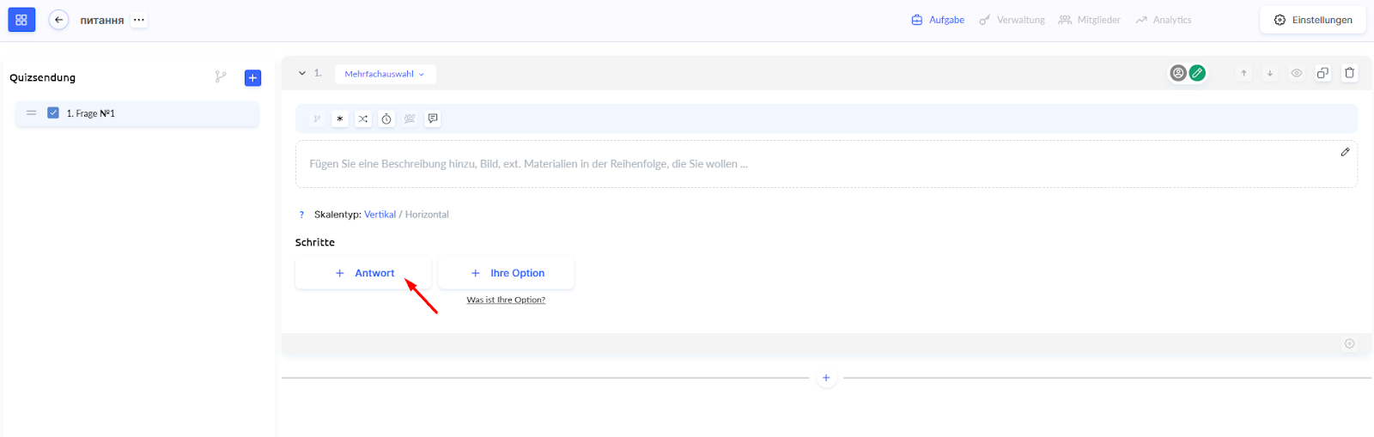Click the comment bubble icon in toolbar

(433, 118)
